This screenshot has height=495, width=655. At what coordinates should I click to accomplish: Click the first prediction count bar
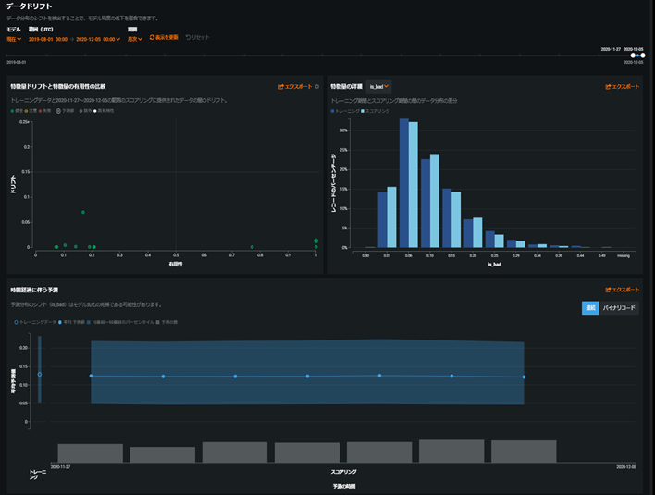[x=91, y=452]
